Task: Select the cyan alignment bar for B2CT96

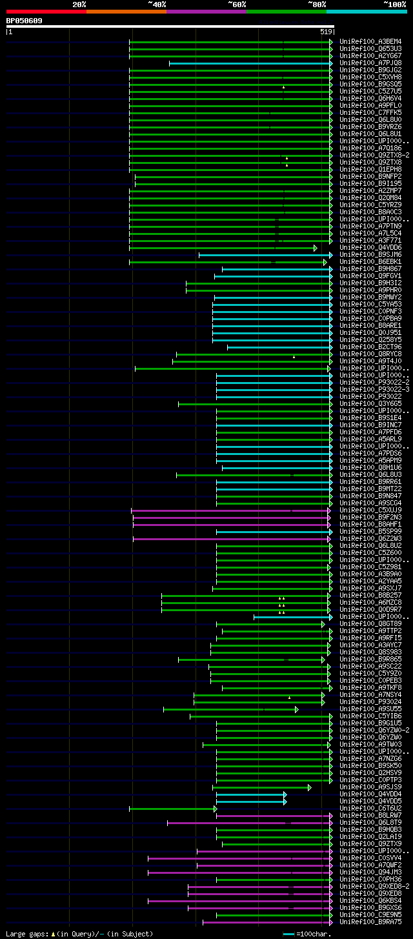Action: coord(280,347)
